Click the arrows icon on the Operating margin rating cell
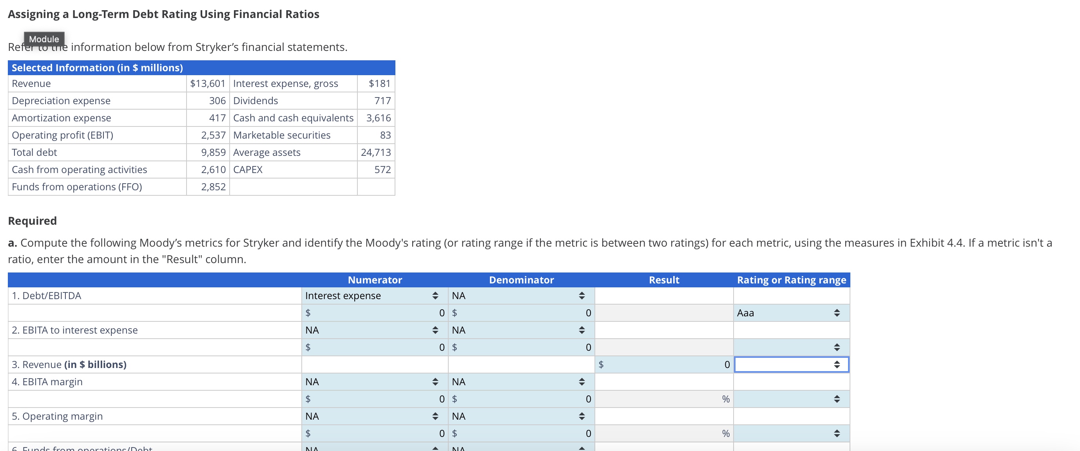Viewport: 1080px width, 451px height. pos(838,433)
